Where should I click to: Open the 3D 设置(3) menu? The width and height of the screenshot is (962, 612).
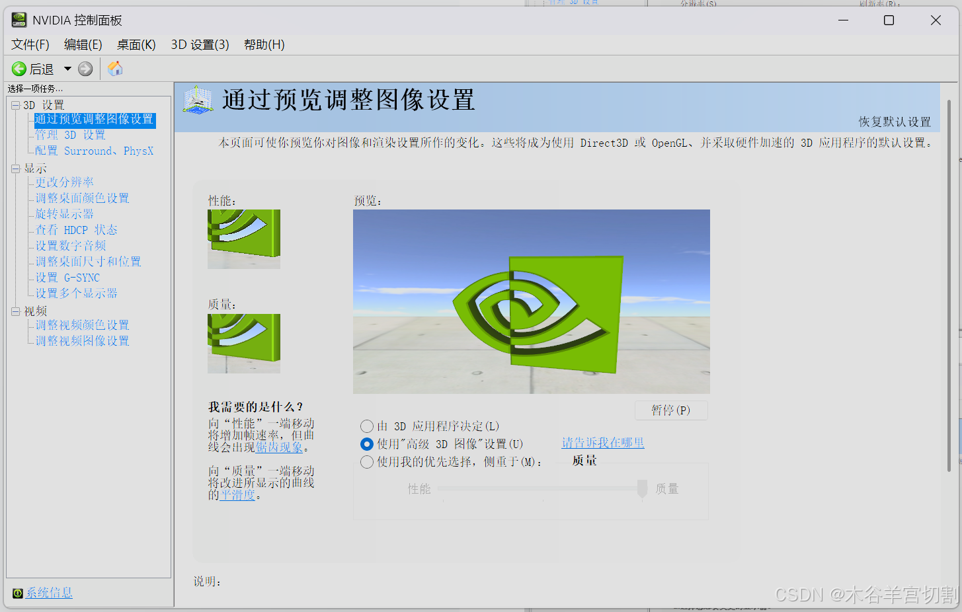(200, 44)
